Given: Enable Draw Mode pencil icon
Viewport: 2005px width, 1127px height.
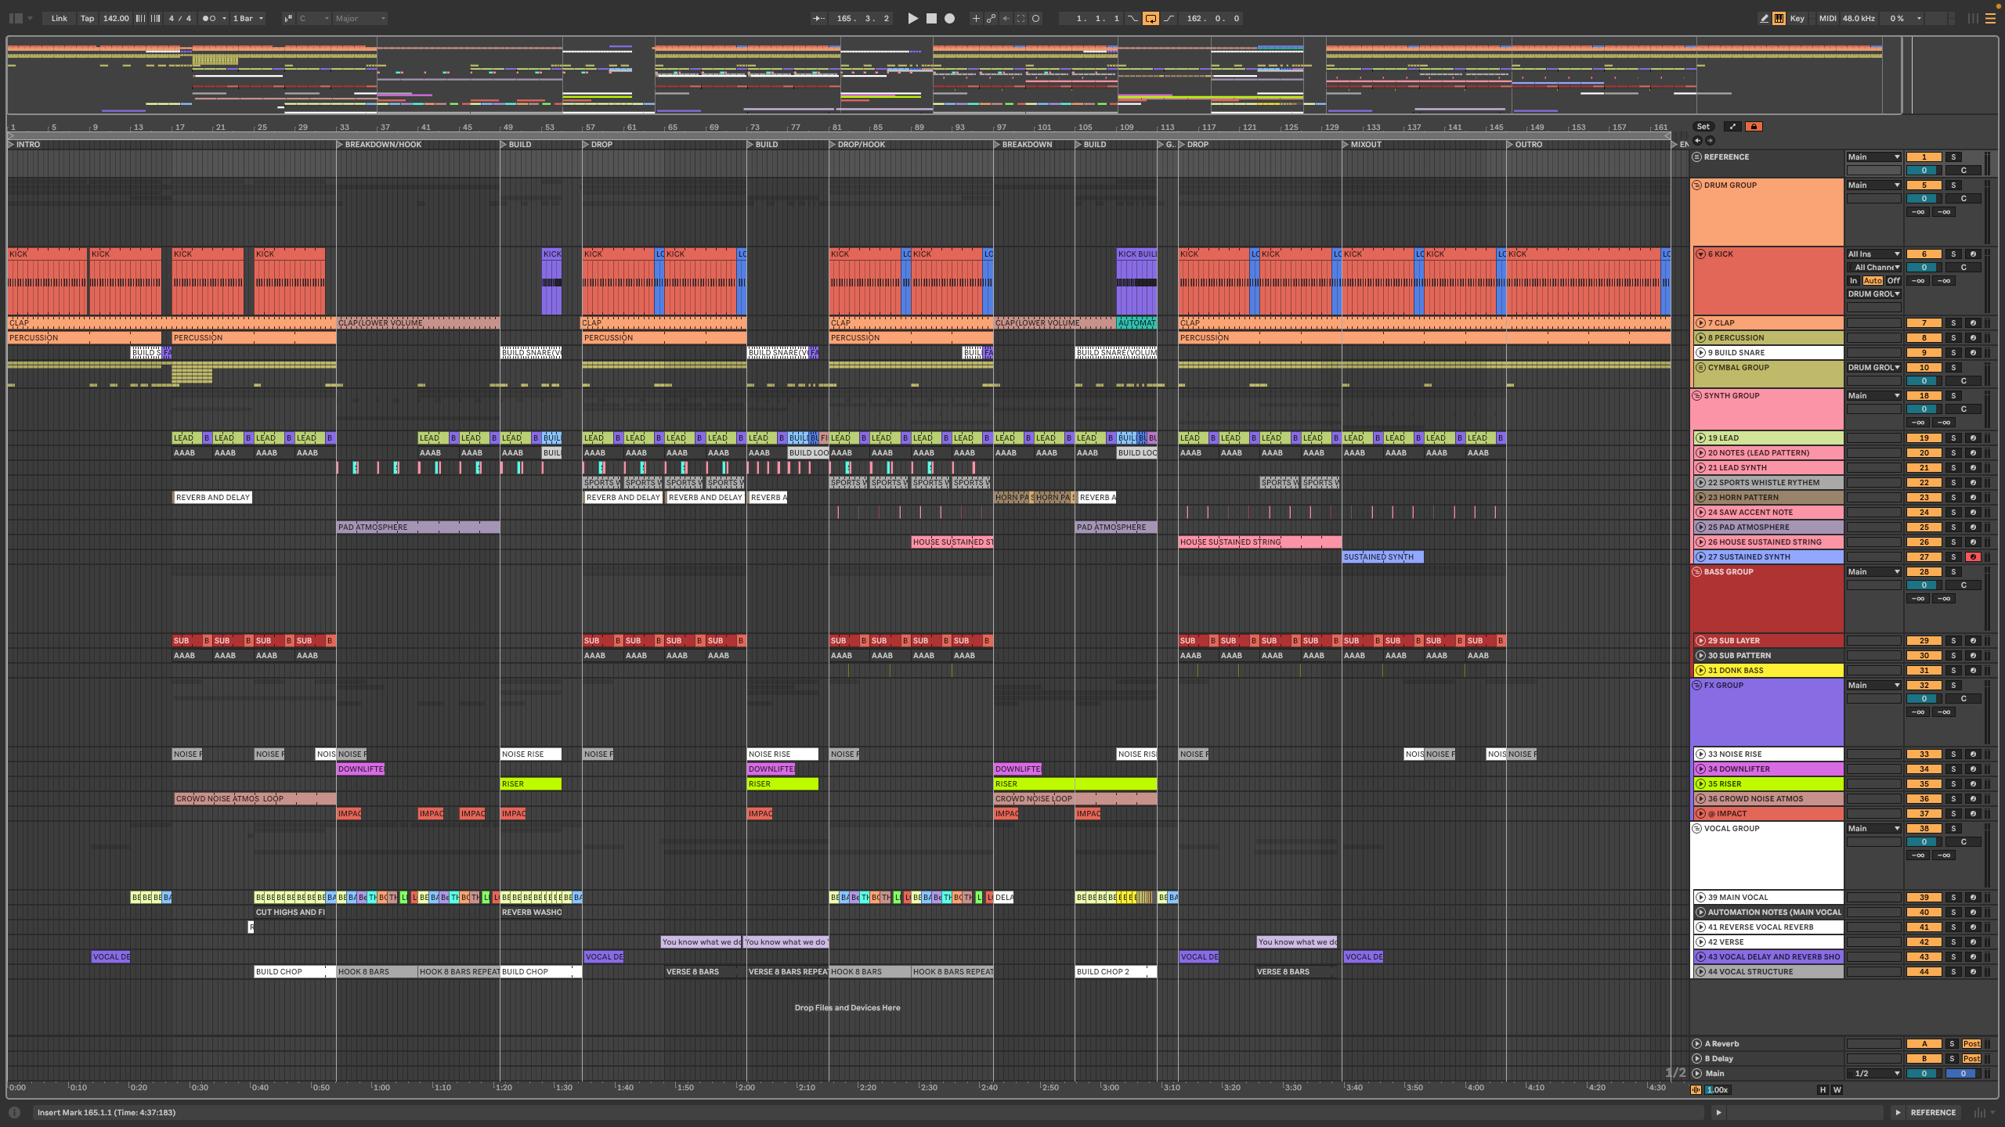Looking at the screenshot, I should 1765,18.
